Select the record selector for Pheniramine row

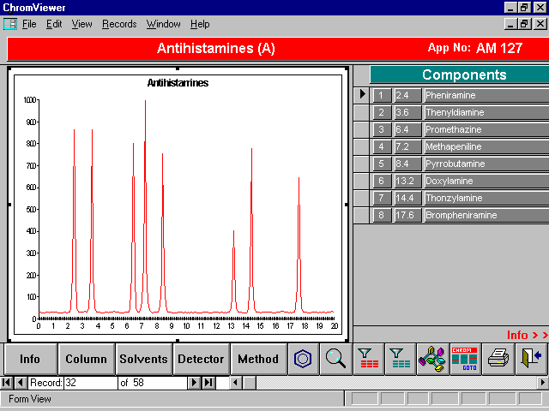(361, 95)
